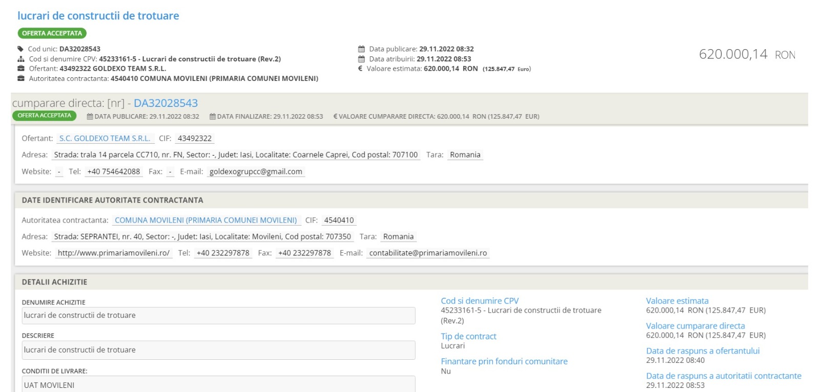
Task: Click the DESCRIERE input field
Action: click(x=218, y=350)
